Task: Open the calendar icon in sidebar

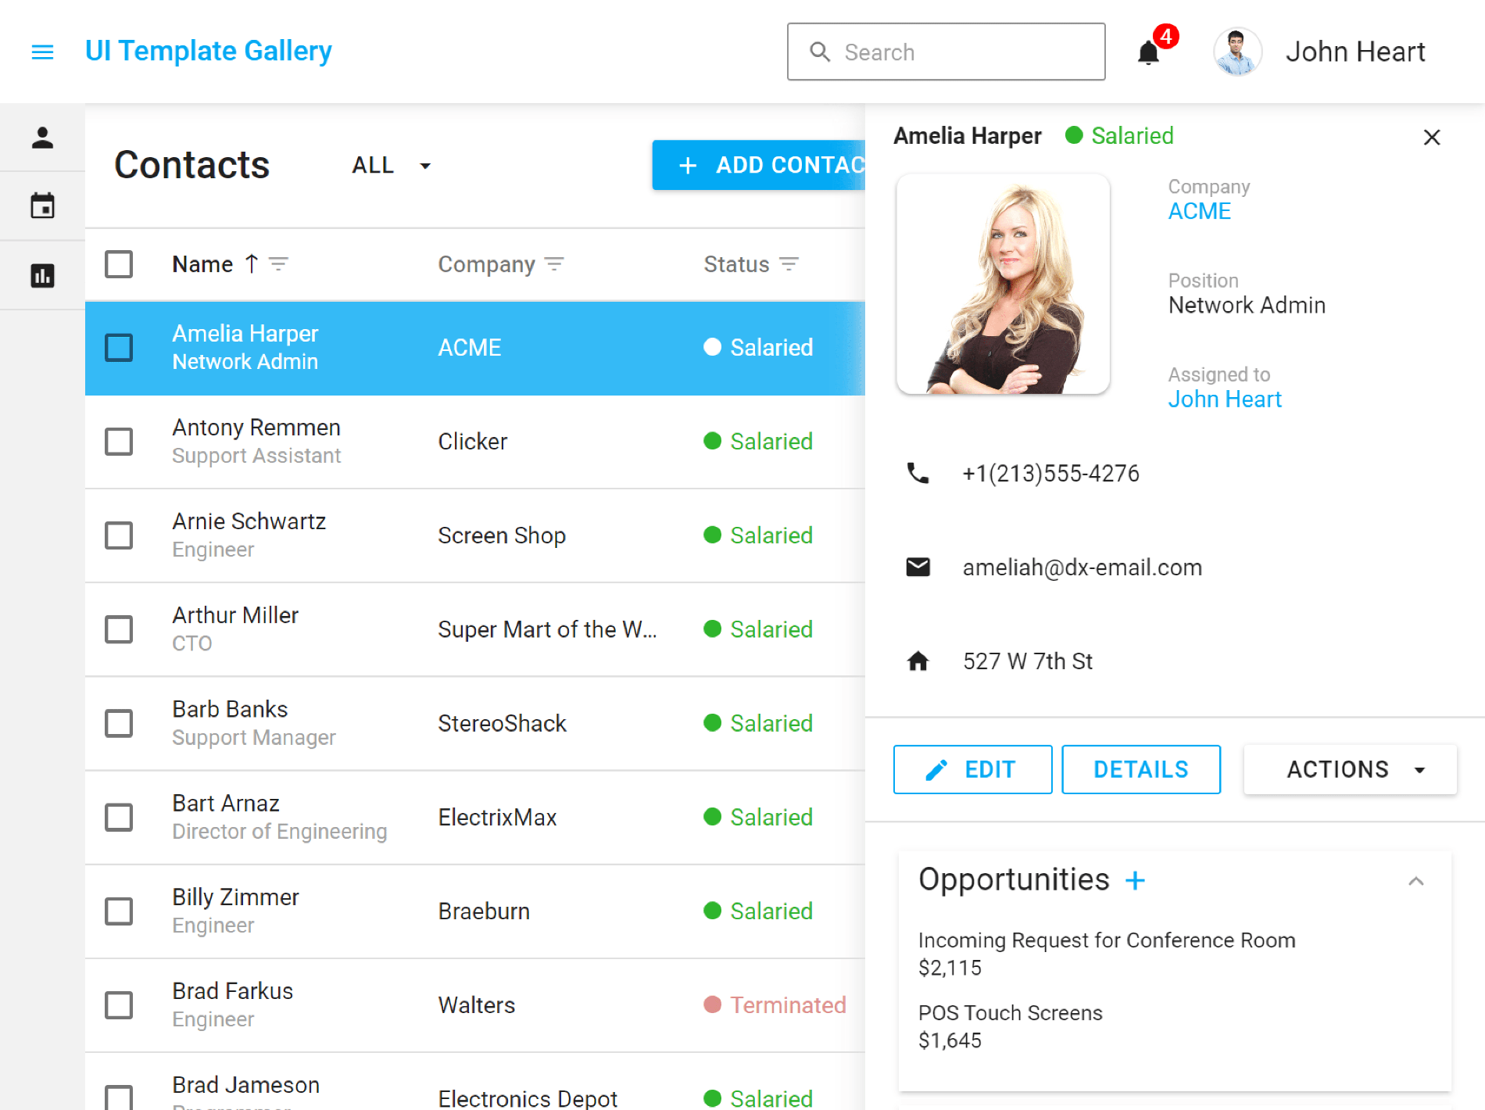Action: (x=42, y=206)
